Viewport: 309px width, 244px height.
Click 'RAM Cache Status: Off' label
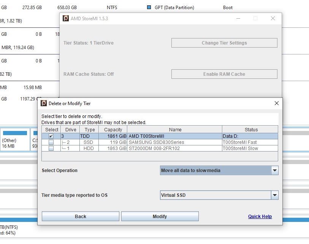[89, 74]
